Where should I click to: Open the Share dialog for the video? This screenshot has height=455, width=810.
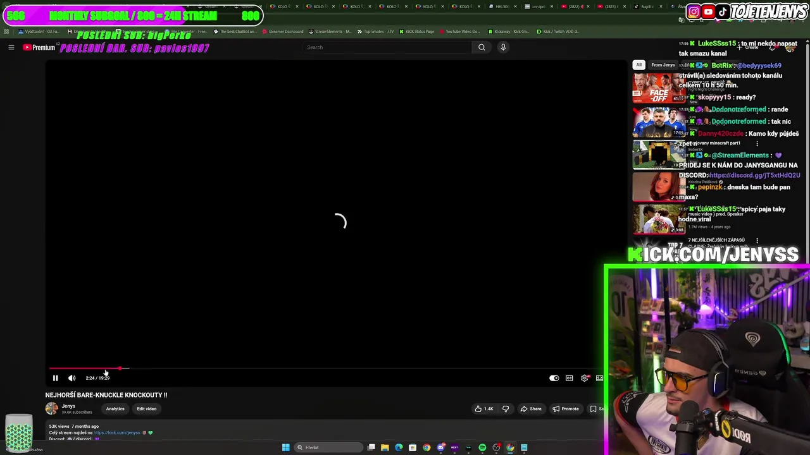530,409
